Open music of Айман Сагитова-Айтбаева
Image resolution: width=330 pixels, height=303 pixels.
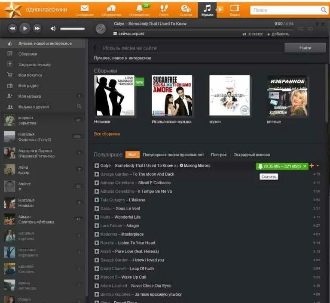point(43,220)
